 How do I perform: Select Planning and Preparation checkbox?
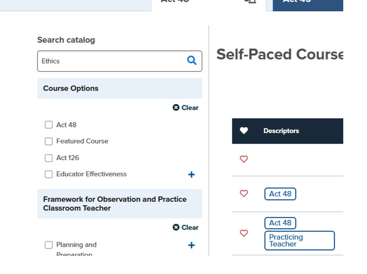coord(48,245)
